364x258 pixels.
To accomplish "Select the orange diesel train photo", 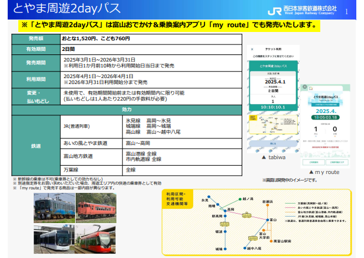I will (x=89, y=208).
